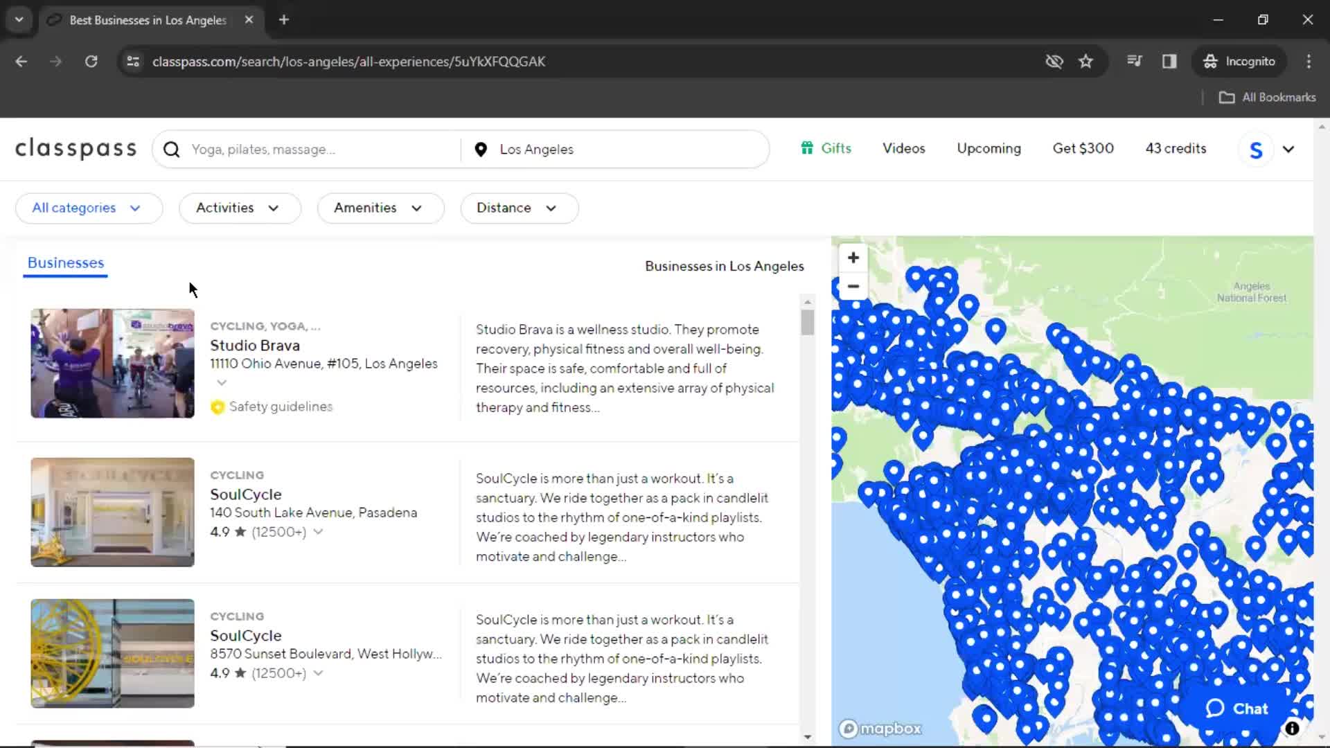The height and width of the screenshot is (748, 1330).
Task: Click the Videos navigation link
Action: (903, 149)
